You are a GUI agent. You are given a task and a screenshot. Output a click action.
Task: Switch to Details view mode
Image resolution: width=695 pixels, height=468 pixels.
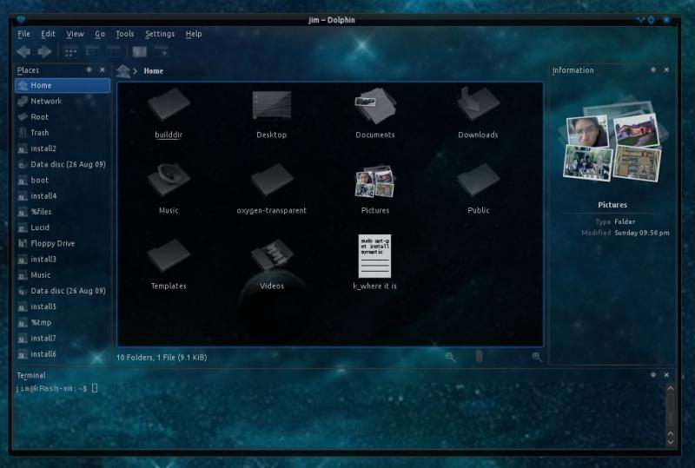click(x=91, y=52)
